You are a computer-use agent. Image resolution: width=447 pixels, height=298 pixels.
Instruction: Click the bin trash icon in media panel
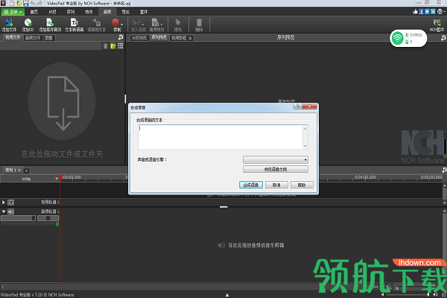106,46
